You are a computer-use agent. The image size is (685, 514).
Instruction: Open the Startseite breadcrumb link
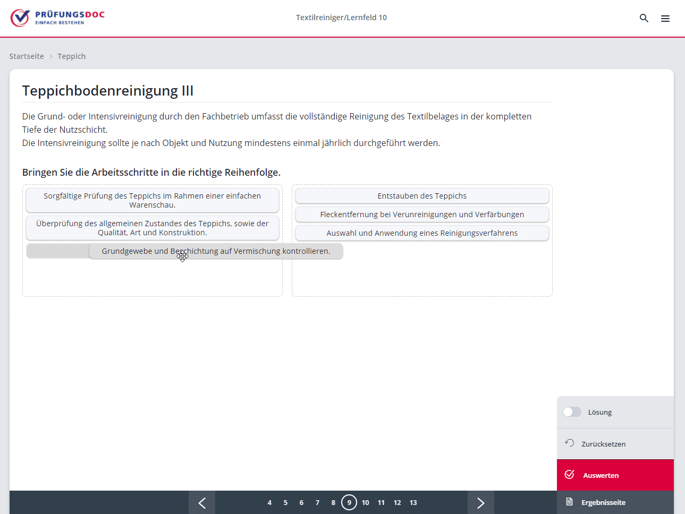[x=27, y=56]
